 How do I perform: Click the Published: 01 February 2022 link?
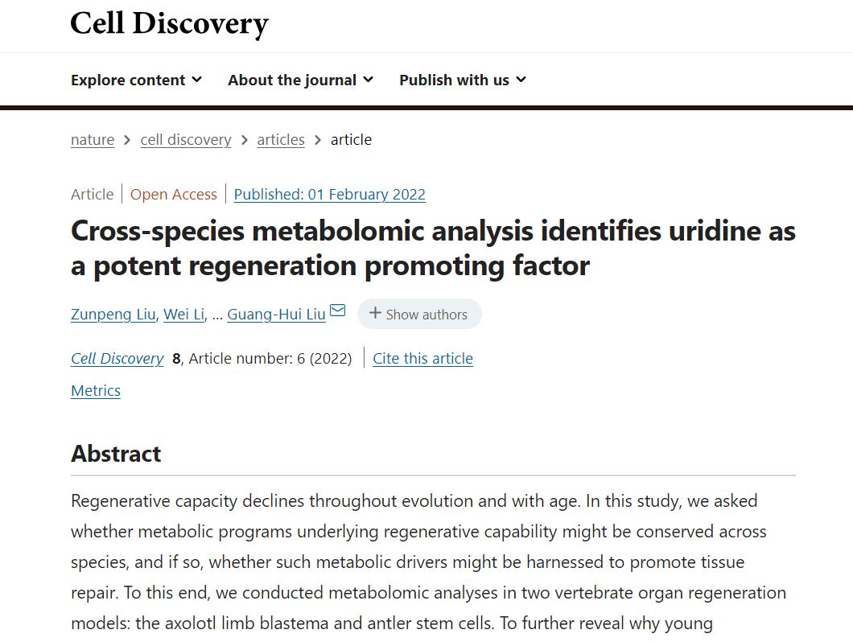330,195
